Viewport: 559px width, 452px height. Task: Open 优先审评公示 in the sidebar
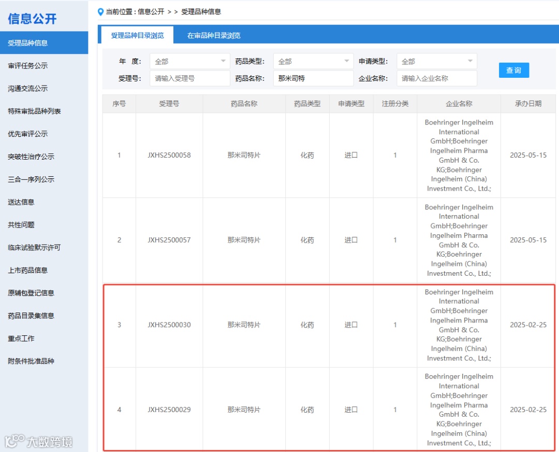point(28,134)
